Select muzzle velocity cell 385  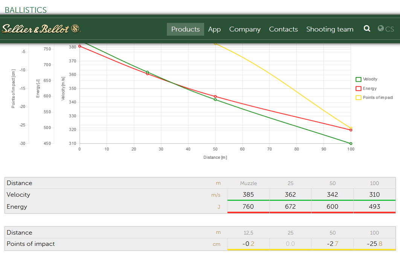point(248,194)
